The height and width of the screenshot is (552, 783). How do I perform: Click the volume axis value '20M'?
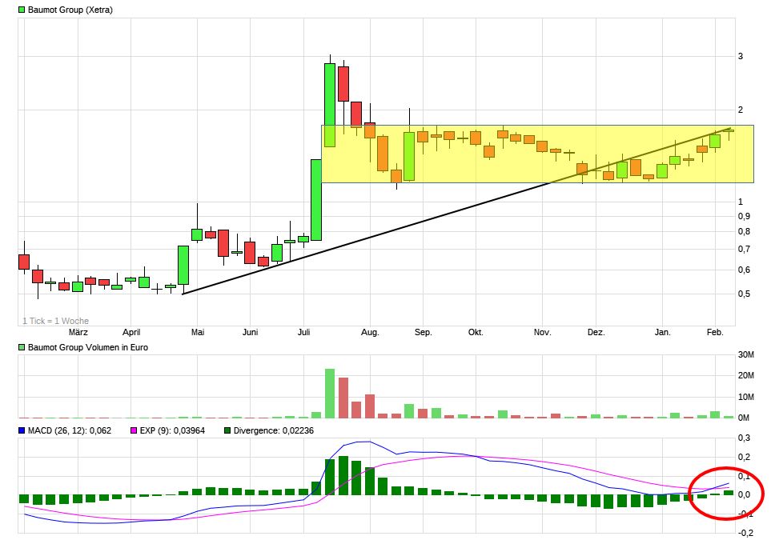click(746, 376)
